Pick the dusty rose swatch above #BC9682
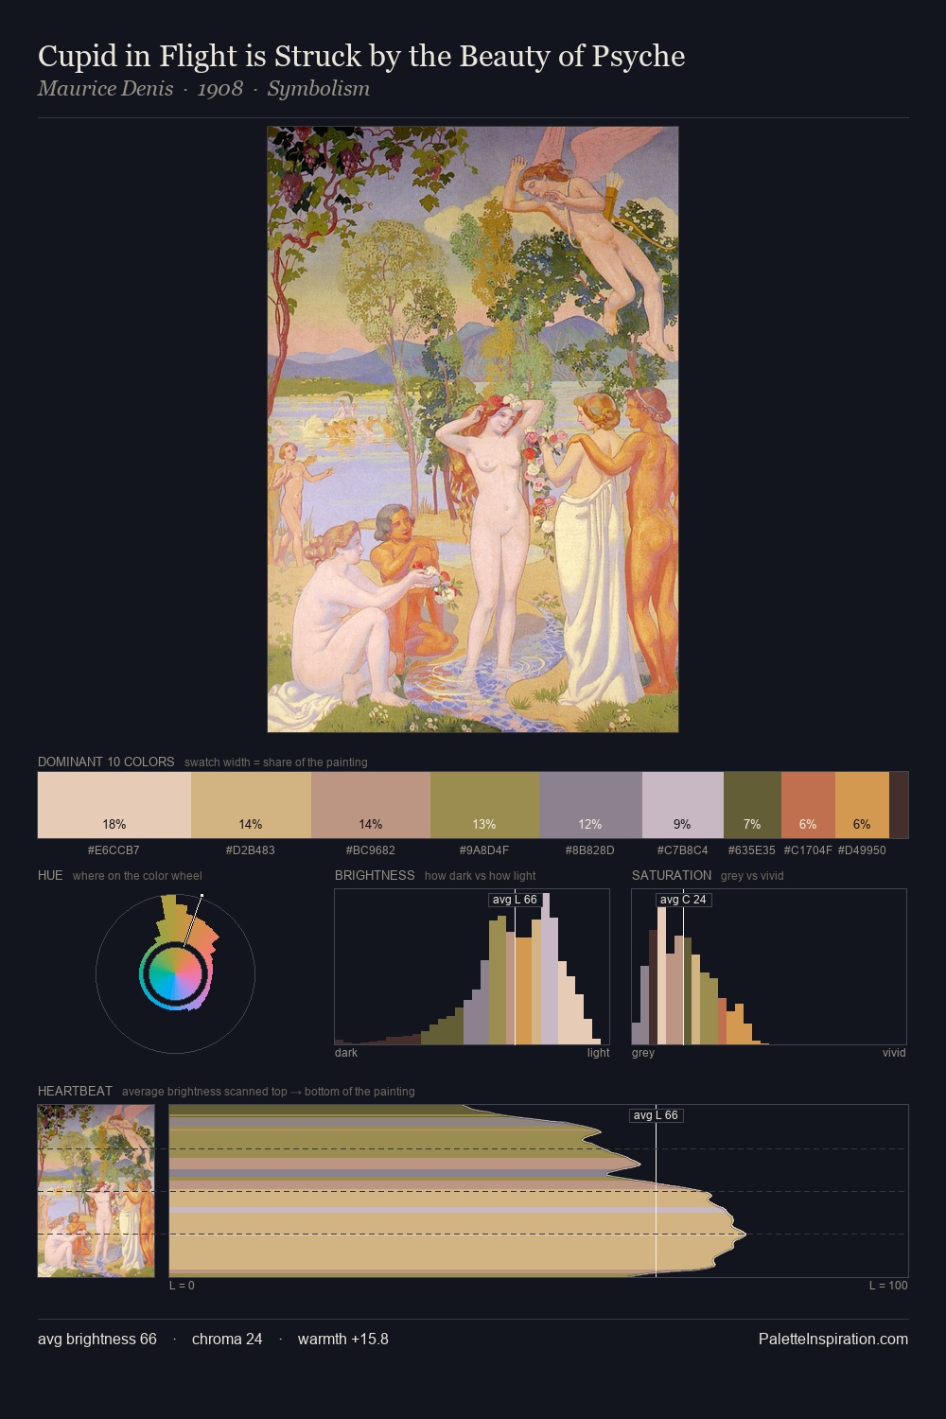The height and width of the screenshot is (1419, 946). click(371, 805)
